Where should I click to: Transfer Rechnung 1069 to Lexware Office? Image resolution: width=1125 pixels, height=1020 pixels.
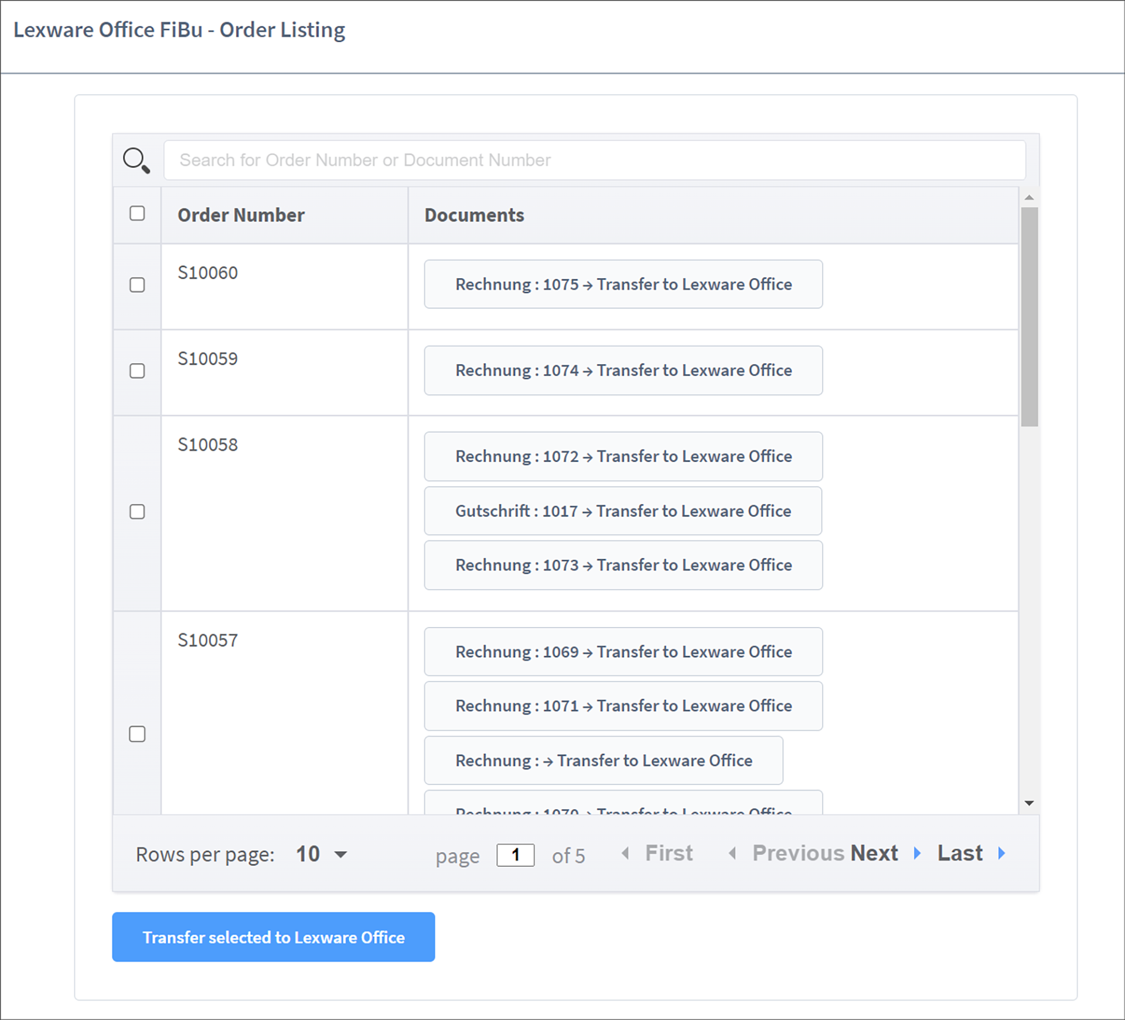pos(623,652)
